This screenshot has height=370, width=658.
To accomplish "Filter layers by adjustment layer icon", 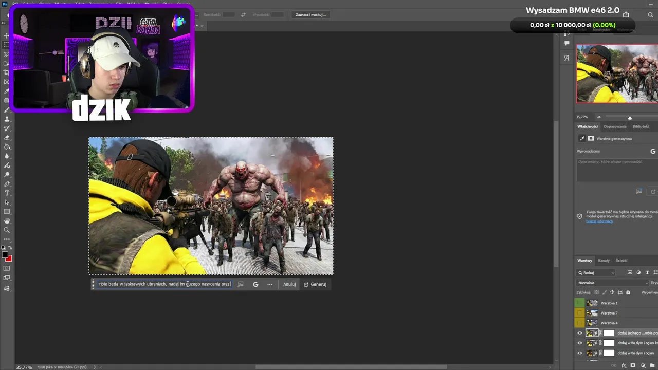I will (x=638, y=273).
